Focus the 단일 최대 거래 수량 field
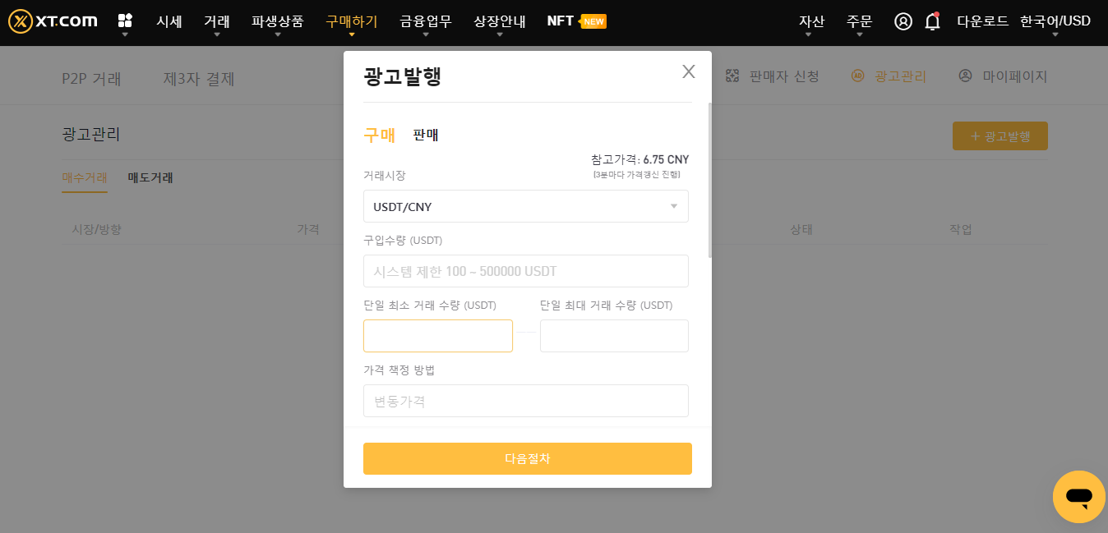This screenshot has width=1108, height=533. [x=614, y=336]
